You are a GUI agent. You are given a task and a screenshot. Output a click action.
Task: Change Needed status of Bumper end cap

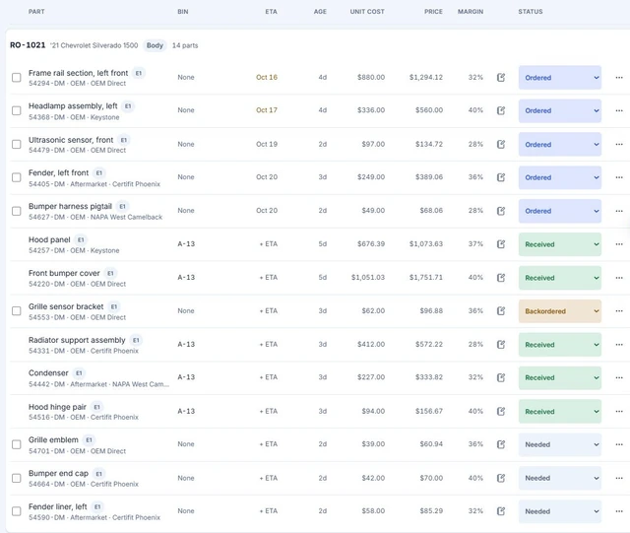click(560, 478)
